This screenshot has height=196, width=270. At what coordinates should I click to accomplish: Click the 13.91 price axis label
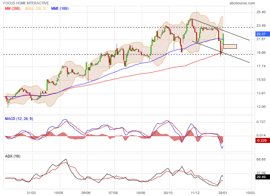coord(261,93)
